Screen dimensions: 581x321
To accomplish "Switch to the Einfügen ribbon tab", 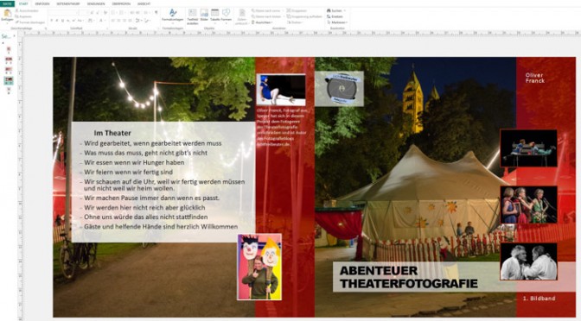I will (42, 3).
